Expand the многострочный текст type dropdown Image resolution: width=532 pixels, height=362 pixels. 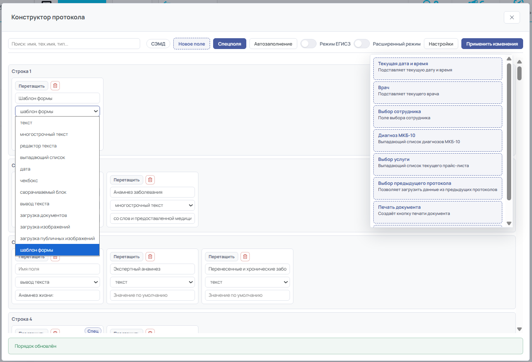coord(152,205)
